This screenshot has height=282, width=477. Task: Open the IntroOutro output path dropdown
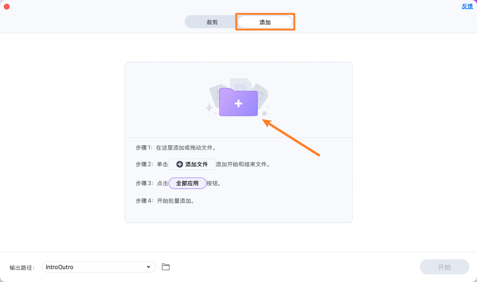(x=99, y=267)
